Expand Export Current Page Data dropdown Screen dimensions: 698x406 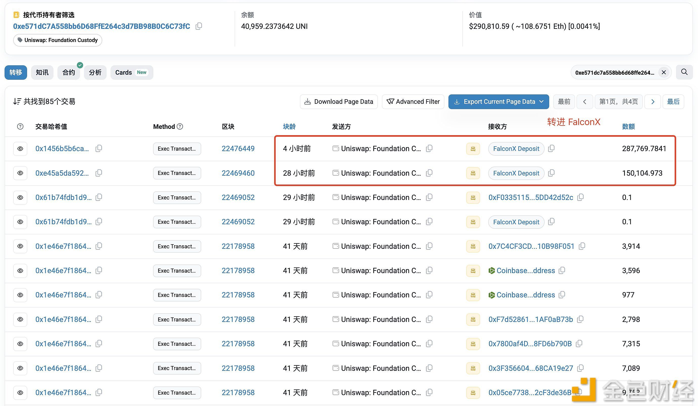tap(541, 102)
